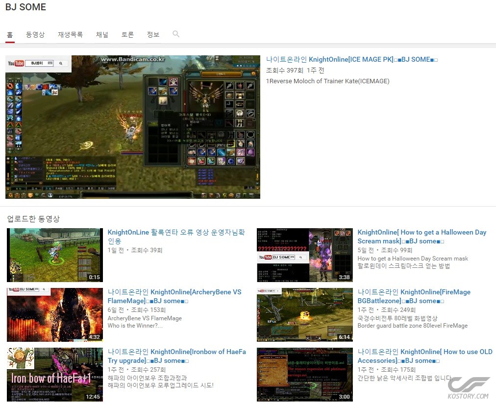Open the ArcheryBene VS FlameMage title link
The width and height of the screenshot is (496, 404).
(174, 296)
